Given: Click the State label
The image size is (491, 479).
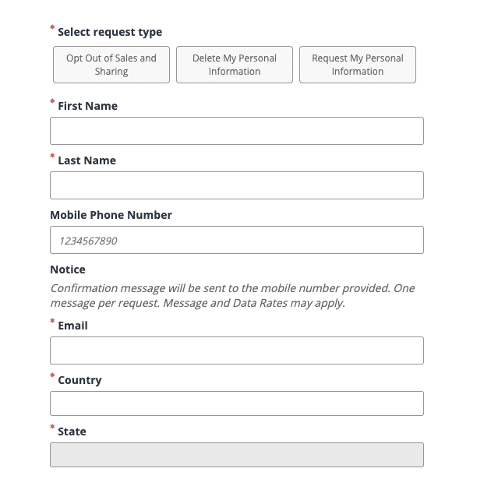Looking at the screenshot, I should [72, 431].
